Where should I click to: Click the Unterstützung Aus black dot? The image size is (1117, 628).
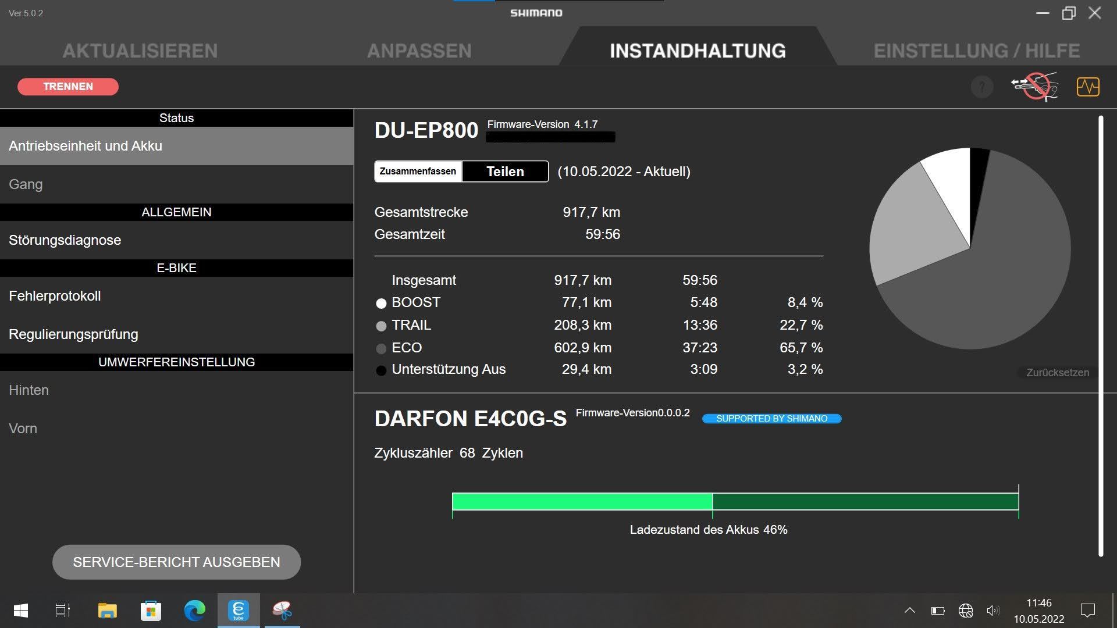tap(381, 371)
